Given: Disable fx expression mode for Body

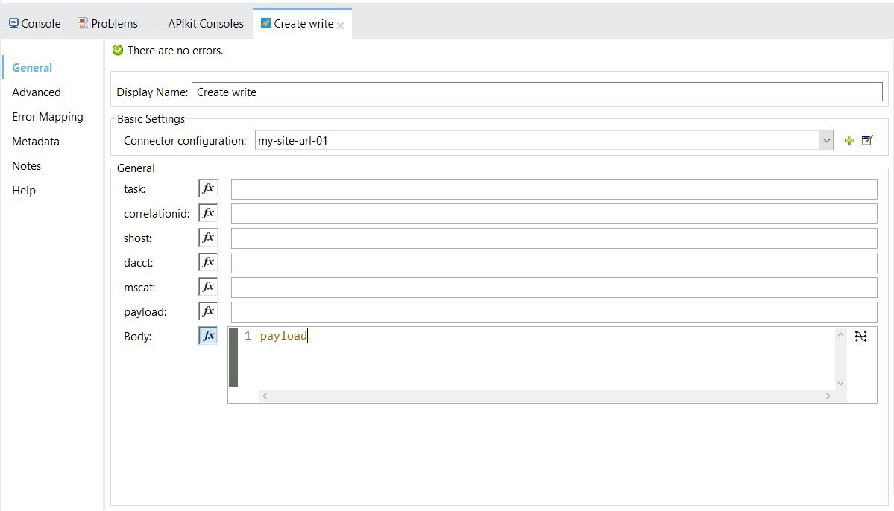Looking at the screenshot, I should 208,336.
